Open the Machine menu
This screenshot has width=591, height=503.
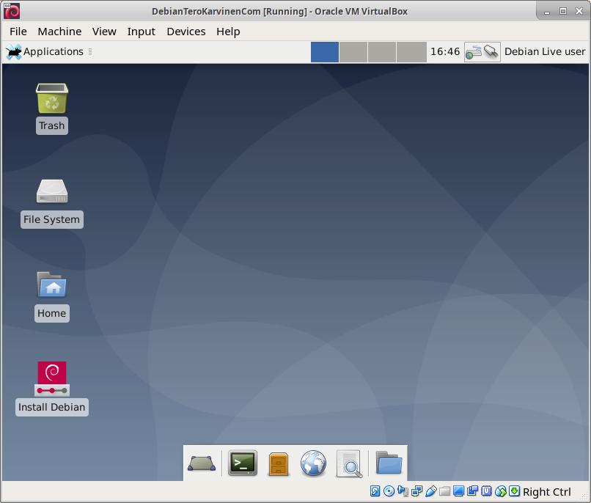tap(59, 32)
